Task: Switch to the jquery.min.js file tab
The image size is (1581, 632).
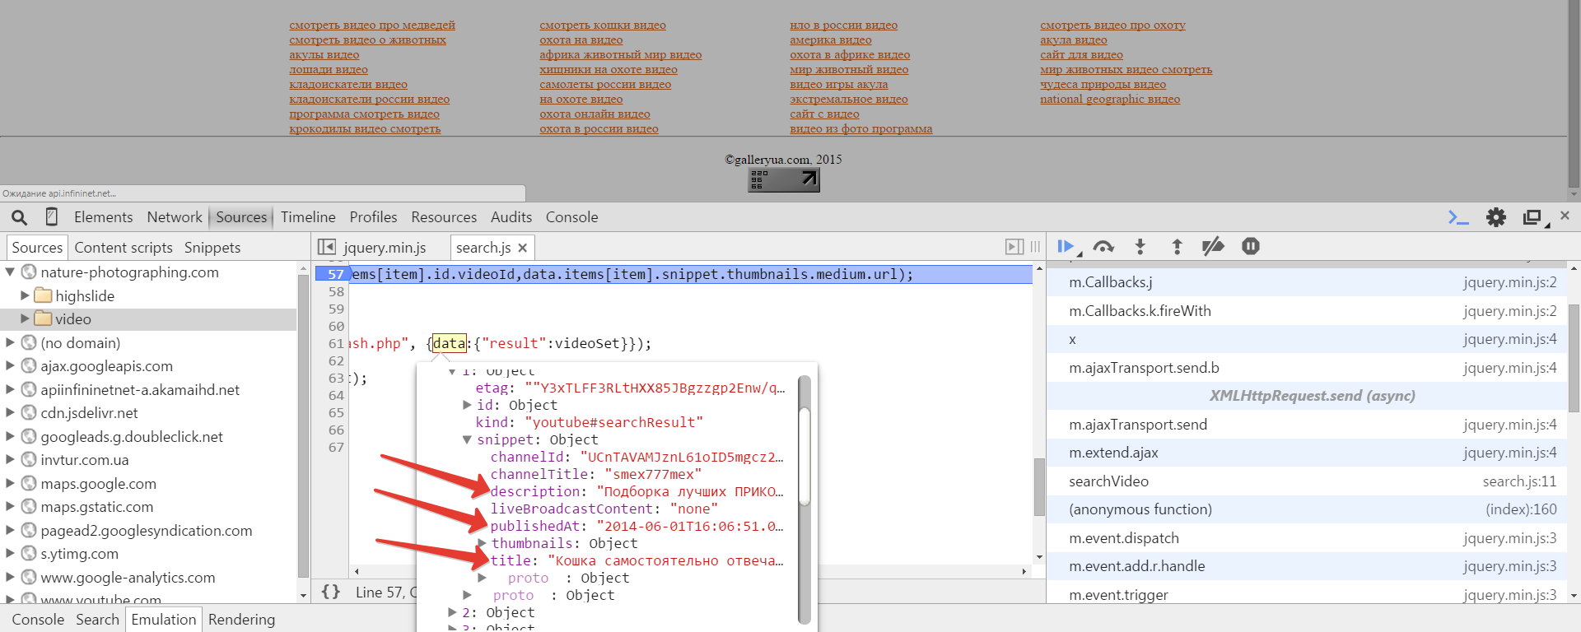Action: 385,248
